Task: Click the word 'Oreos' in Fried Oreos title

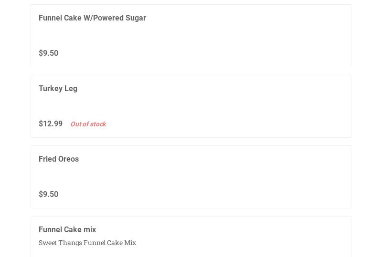Action: pyautogui.click(x=69, y=159)
